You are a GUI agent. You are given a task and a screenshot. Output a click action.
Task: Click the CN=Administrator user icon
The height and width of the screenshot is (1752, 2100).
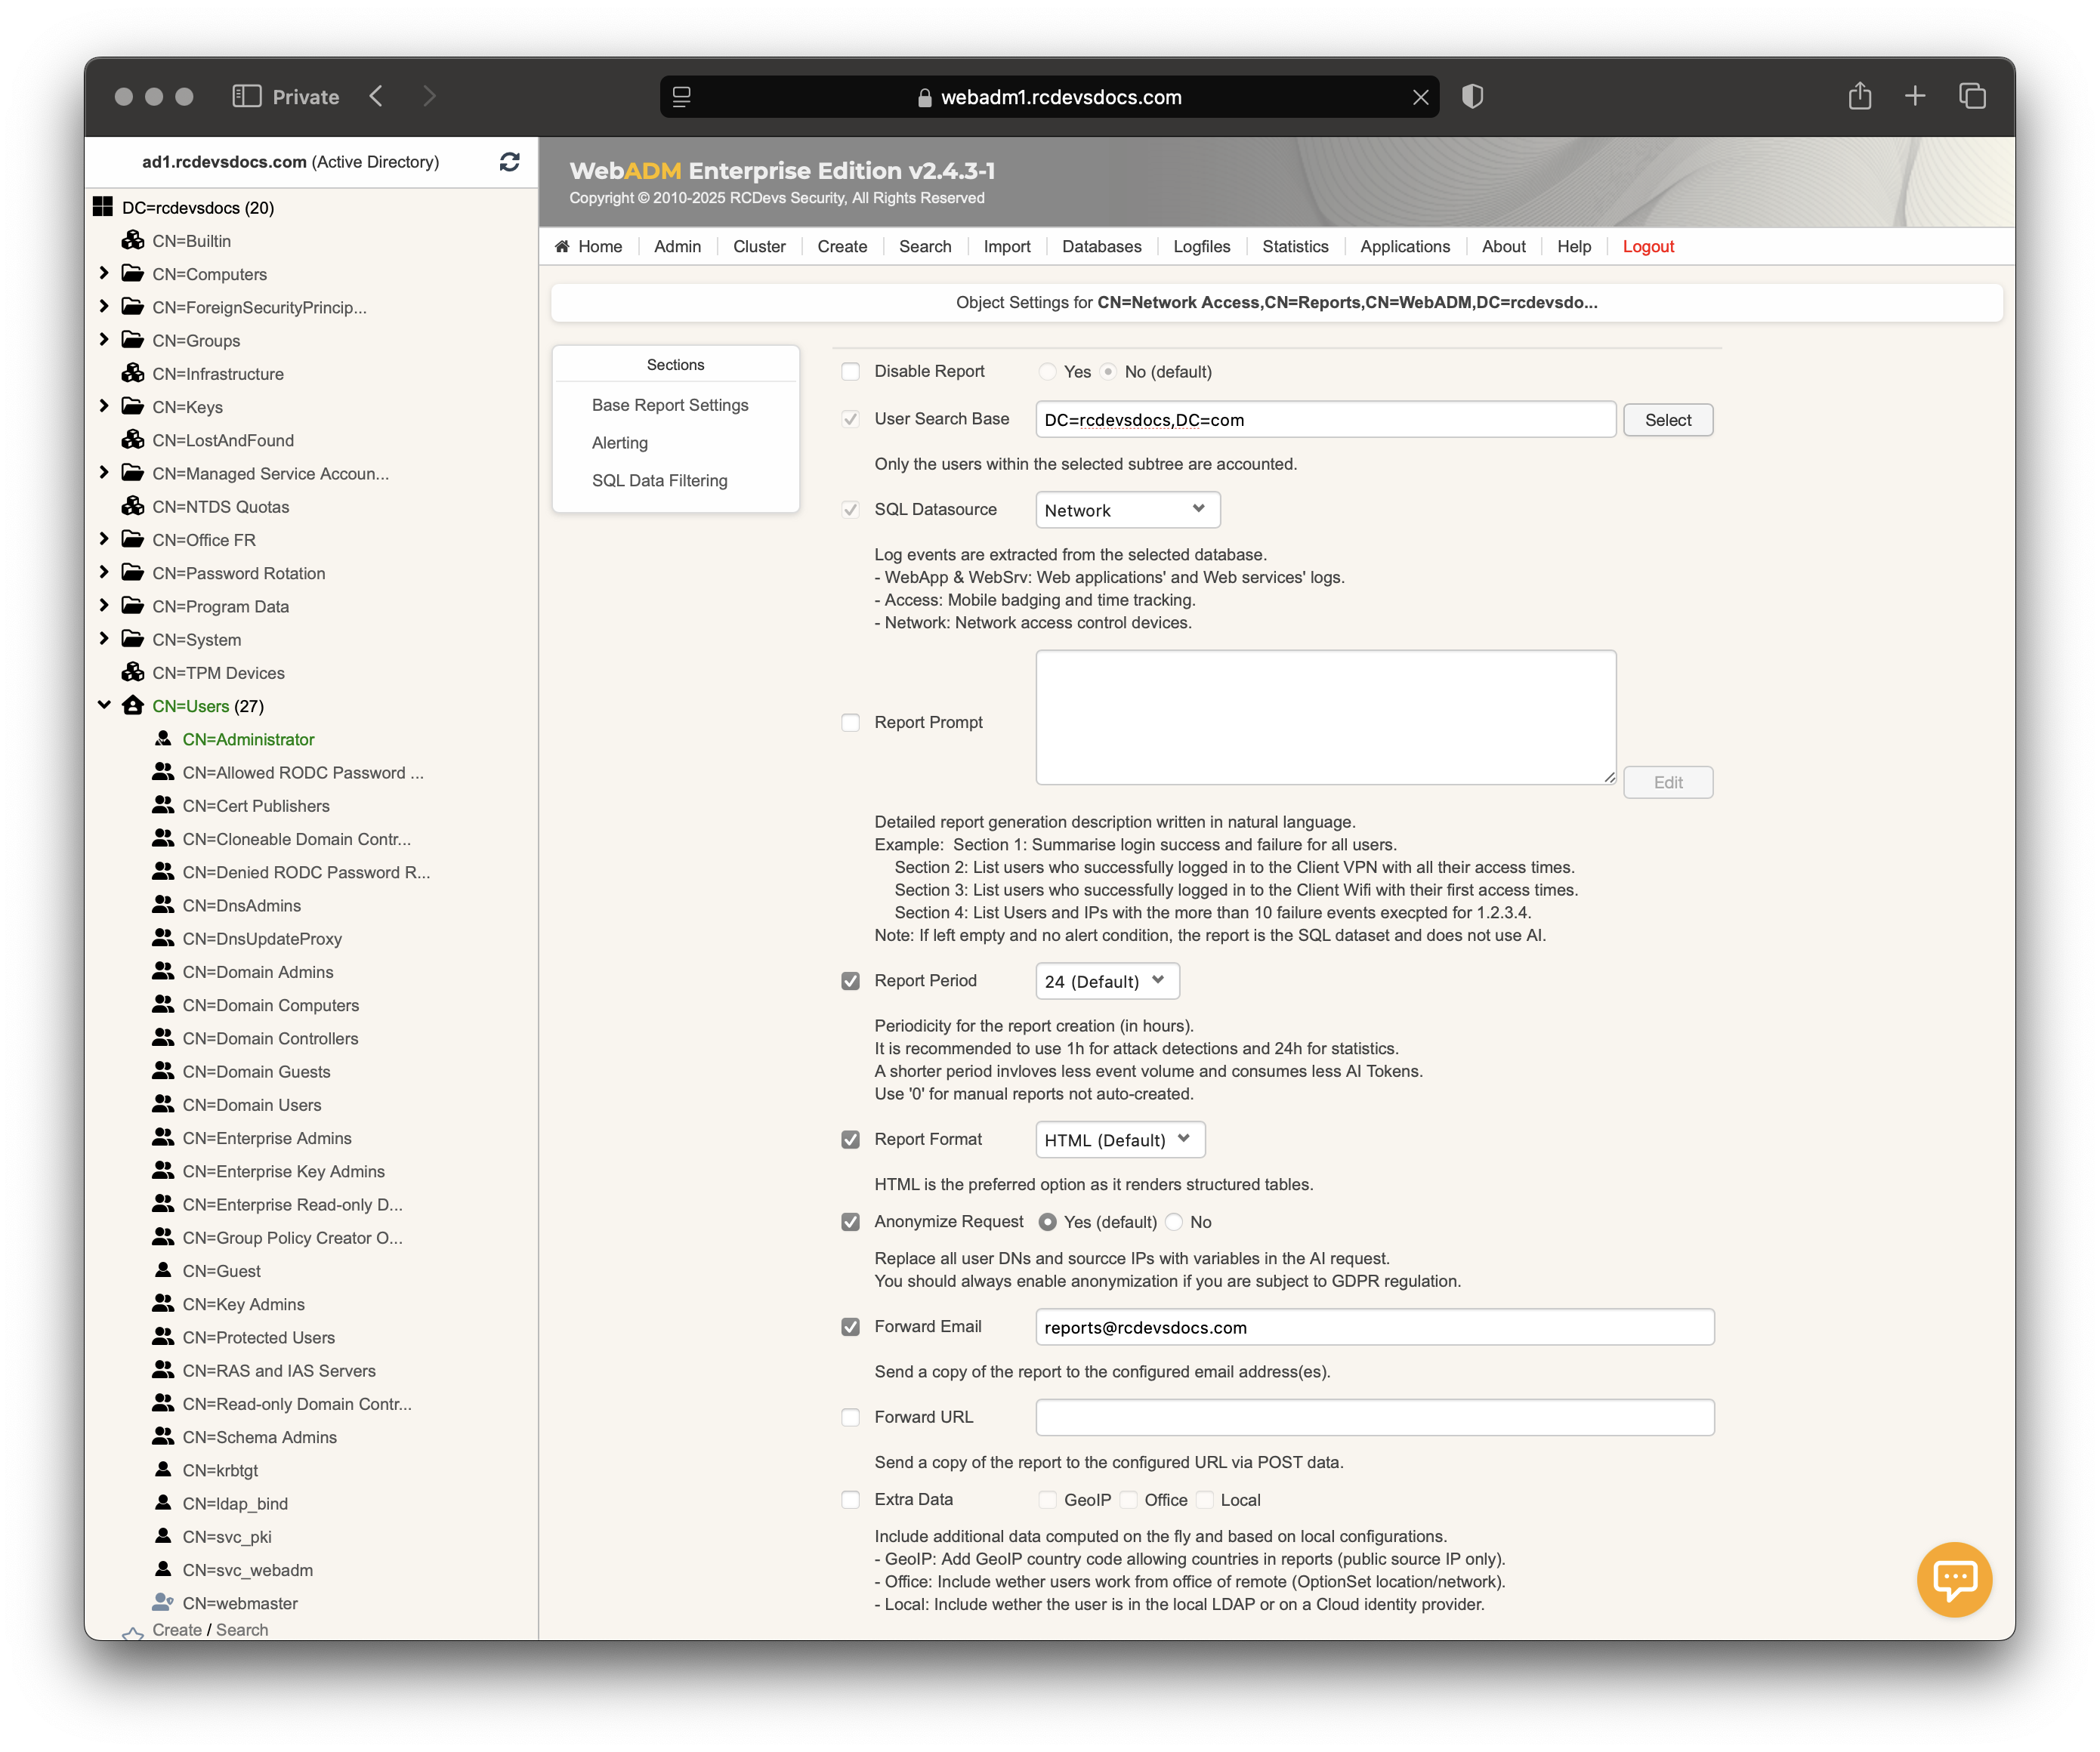pos(163,739)
